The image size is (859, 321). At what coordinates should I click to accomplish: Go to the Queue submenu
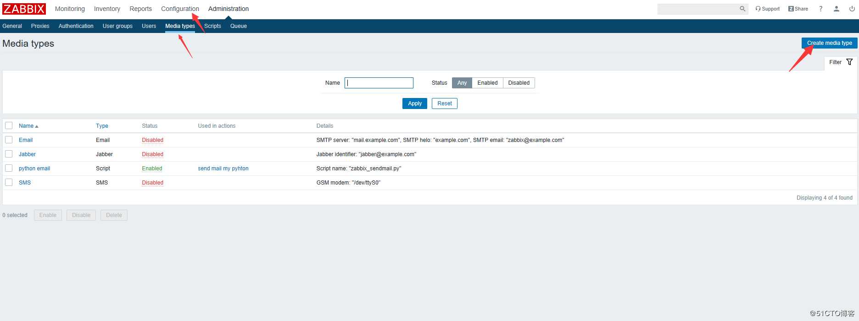coord(239,26)
